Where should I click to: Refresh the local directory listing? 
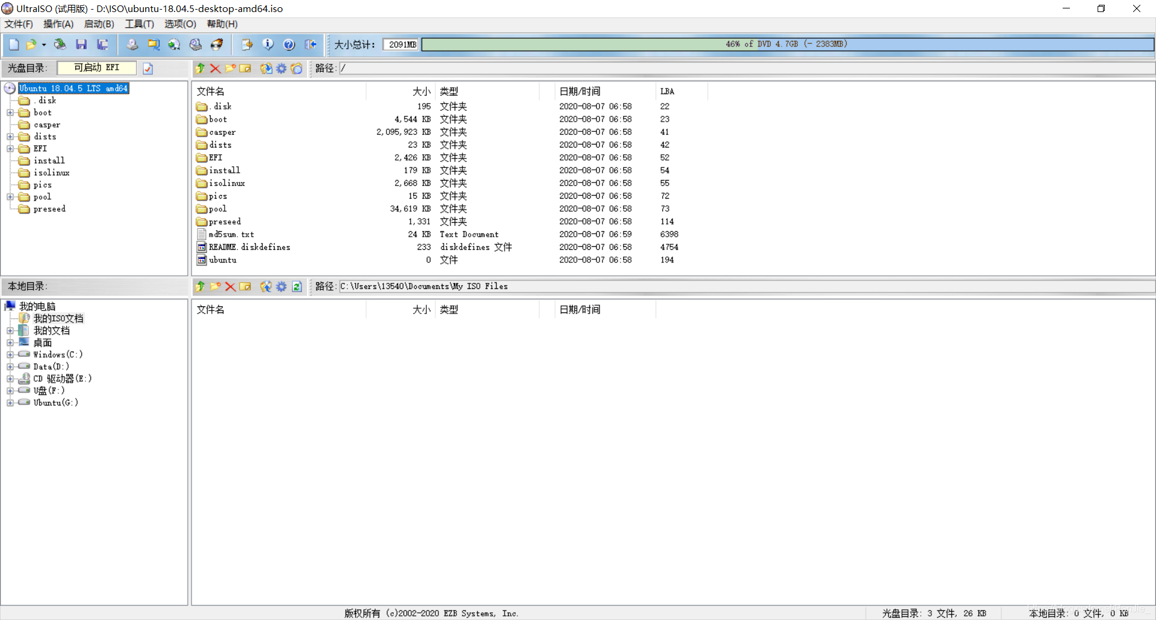tap(297, 287)
